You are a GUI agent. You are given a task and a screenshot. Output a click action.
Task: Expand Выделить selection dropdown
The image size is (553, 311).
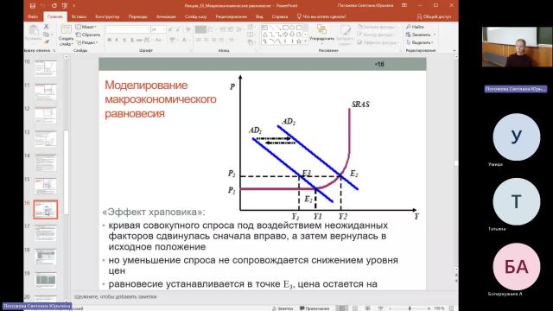tap(421, 42)
